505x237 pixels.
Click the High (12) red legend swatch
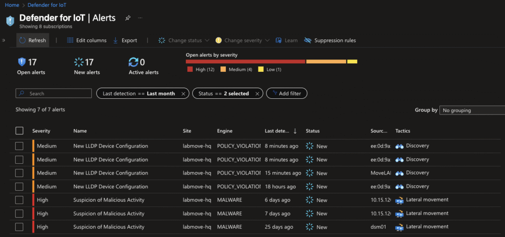click(x=190, y=69)
